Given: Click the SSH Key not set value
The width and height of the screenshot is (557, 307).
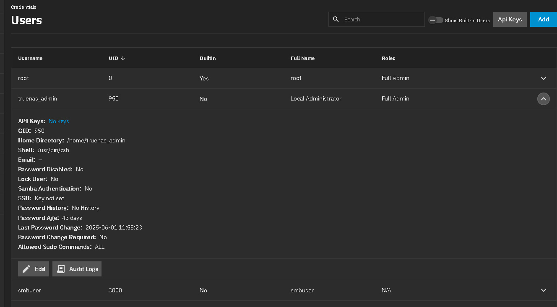Looking at the screenshot, I should 49,198.
